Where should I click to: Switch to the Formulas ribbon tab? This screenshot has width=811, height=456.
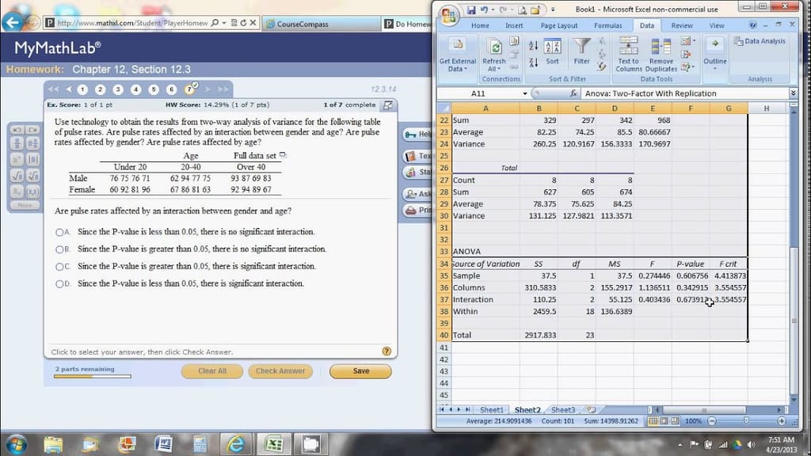click(608, 25)
